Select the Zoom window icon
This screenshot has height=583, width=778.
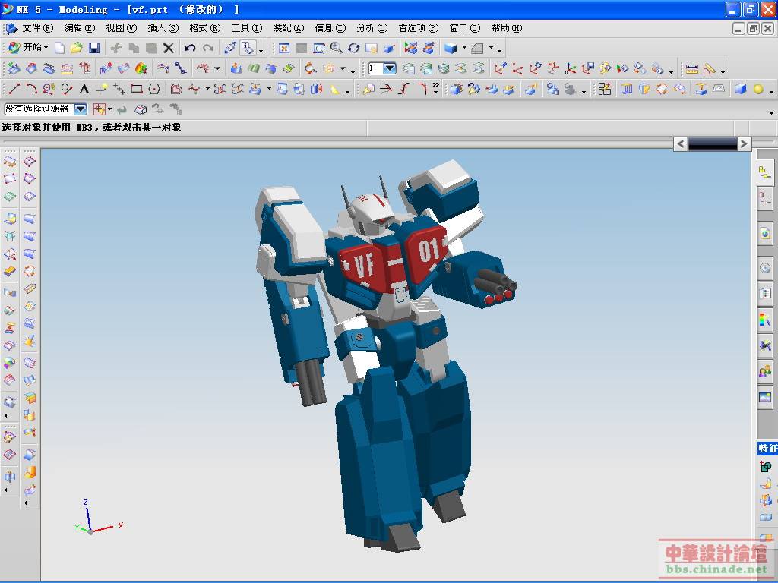click(318, 48)
